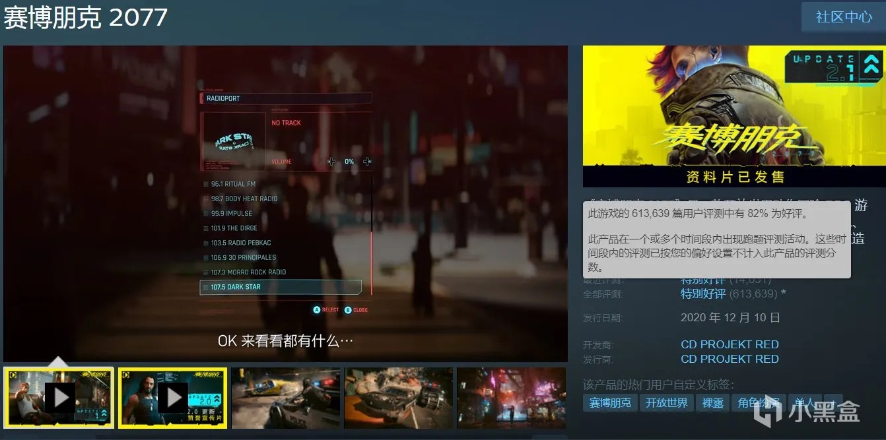The height and width of the screenshot is (440, 886).
Task: Click the CLOSE prompt in video
Action: coord(356,310)
